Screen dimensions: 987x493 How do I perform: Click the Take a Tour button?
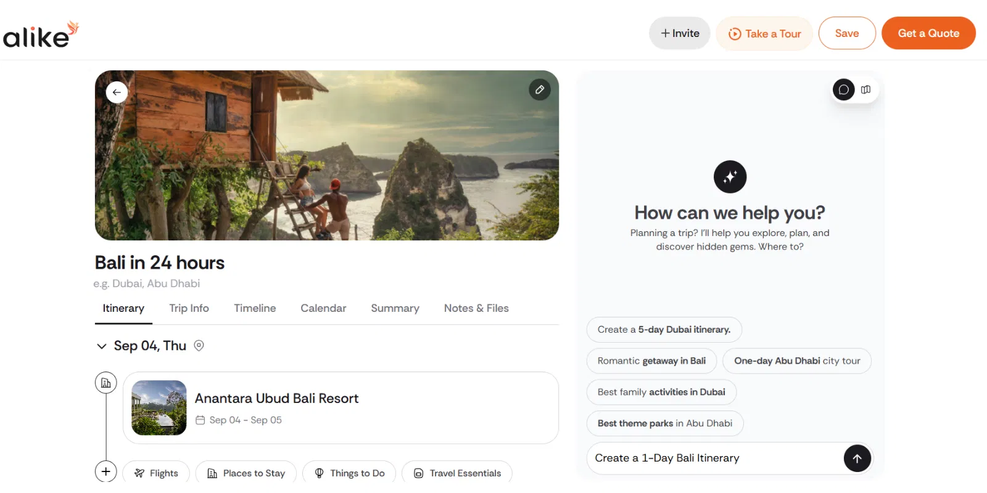point(764,33)
